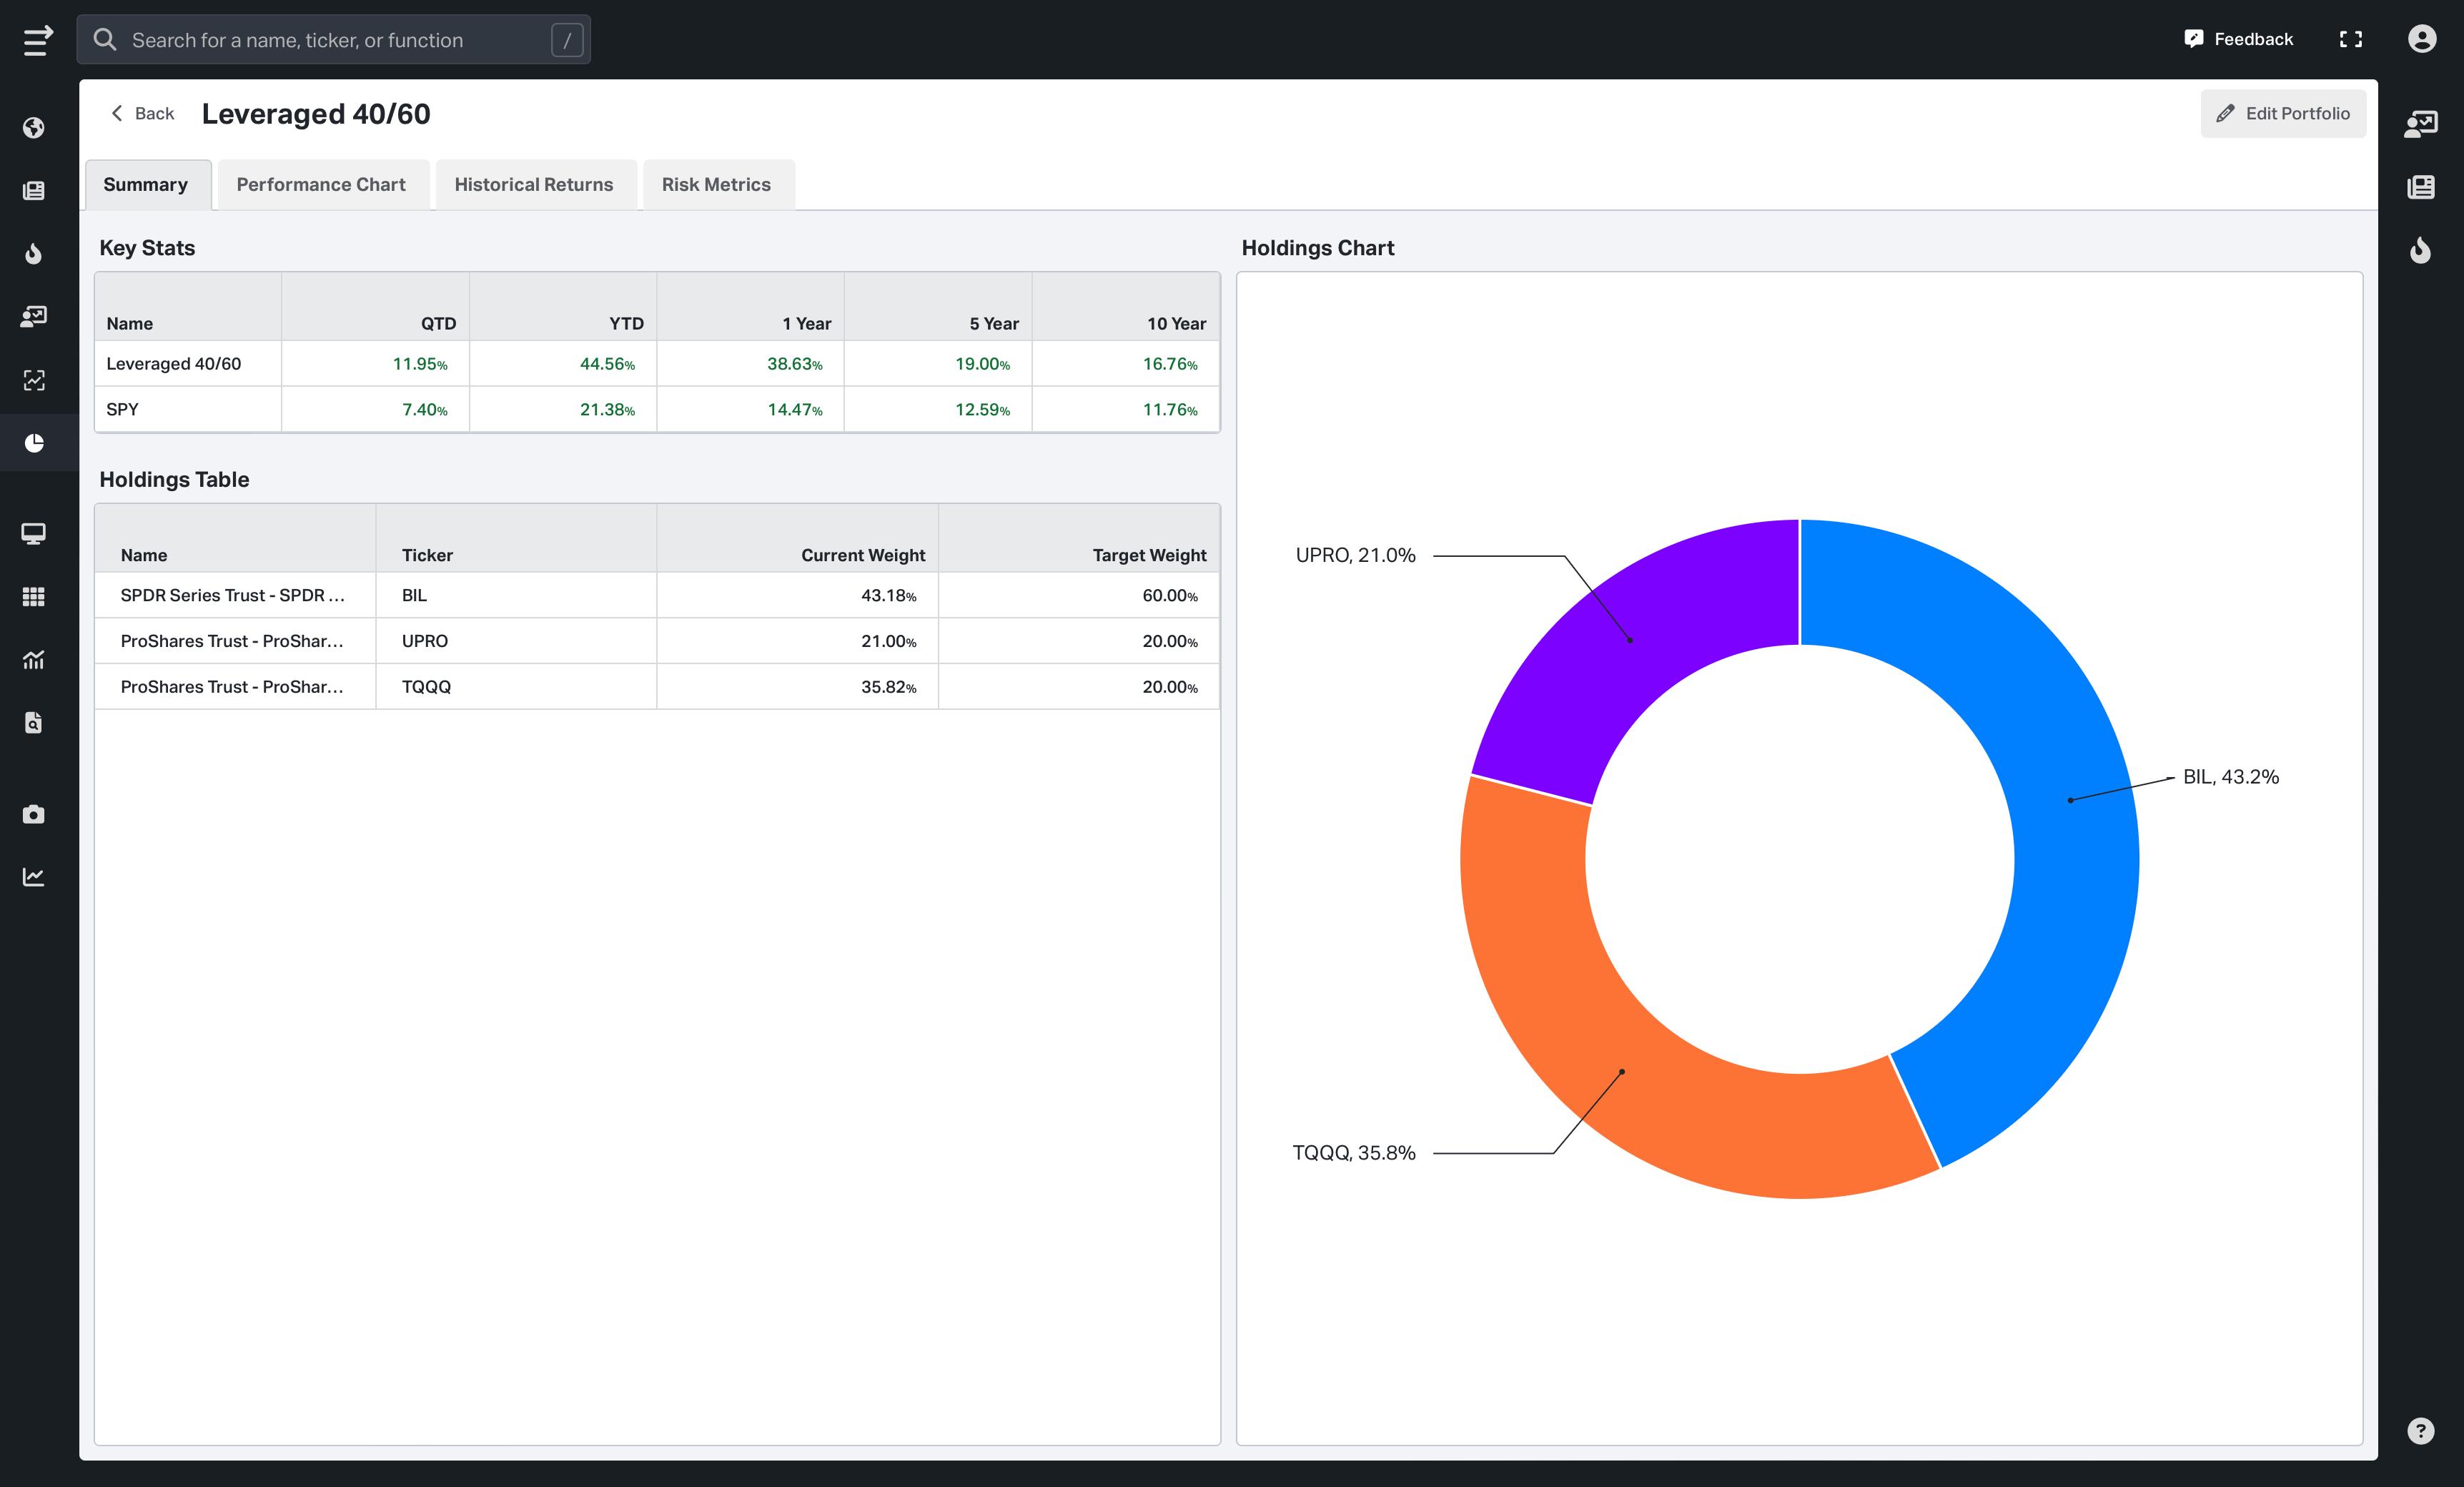Click the search magnifier icon
This screenshot has width=2464, height=1487.
[104, 40]
